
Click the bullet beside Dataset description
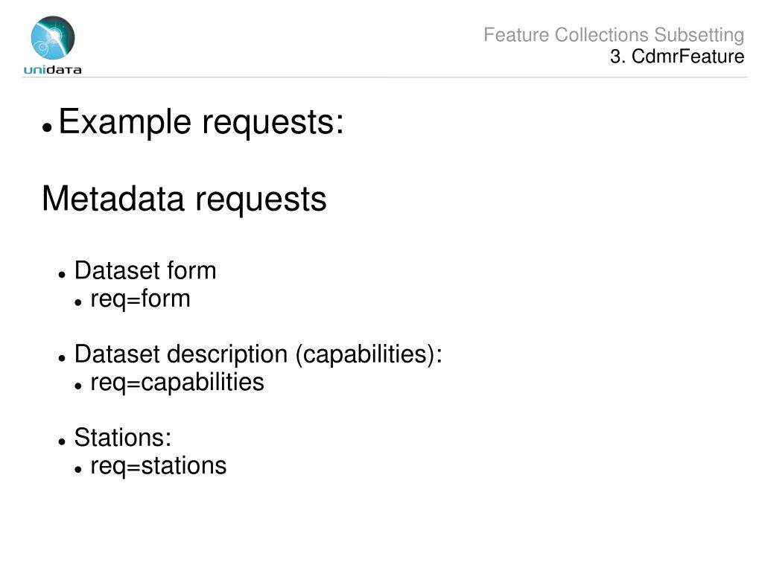tap(62, 358)
